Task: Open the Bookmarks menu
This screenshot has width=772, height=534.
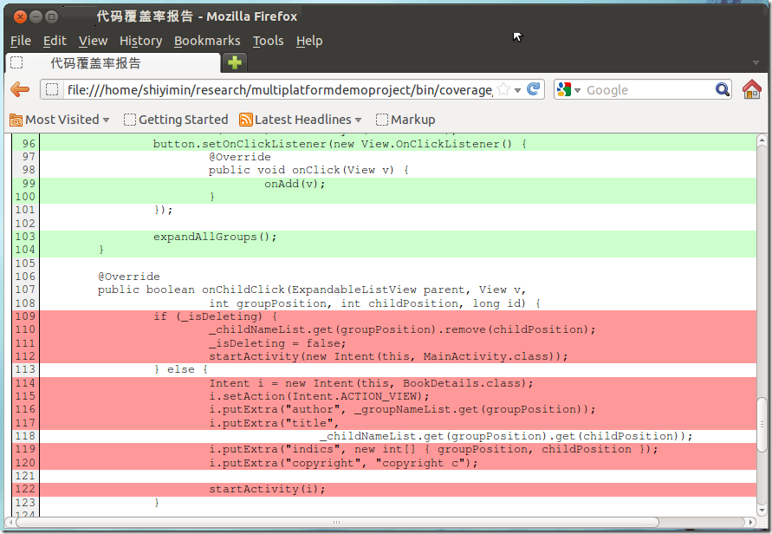Action: (207, 41)
